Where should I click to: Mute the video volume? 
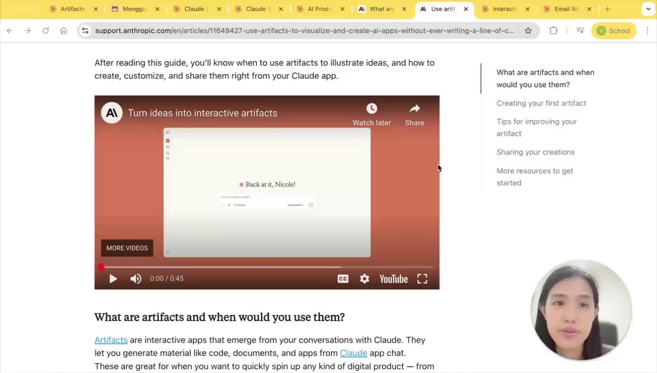click(136, 279)
